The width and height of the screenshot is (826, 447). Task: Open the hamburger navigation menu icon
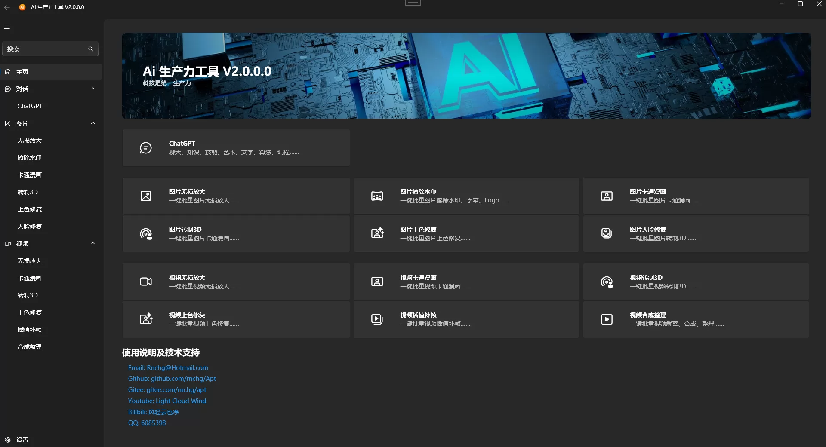pos(6,27)
